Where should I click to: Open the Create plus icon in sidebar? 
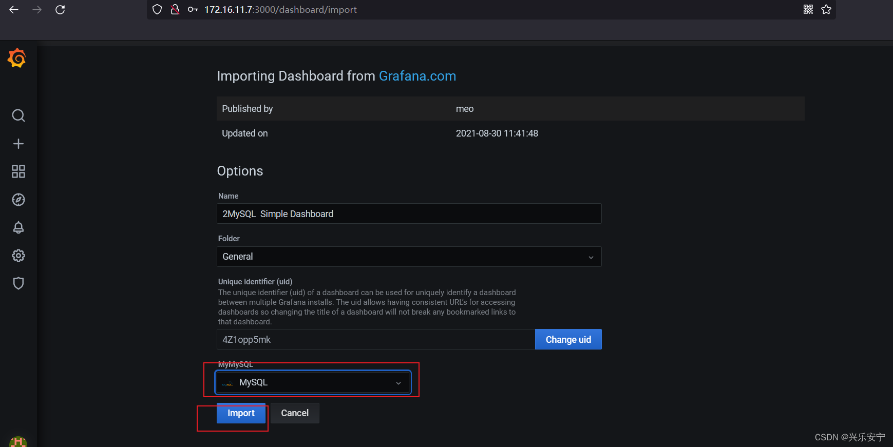[x=18, y=144]
